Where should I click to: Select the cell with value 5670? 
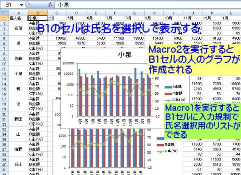[x=77, y=44]
